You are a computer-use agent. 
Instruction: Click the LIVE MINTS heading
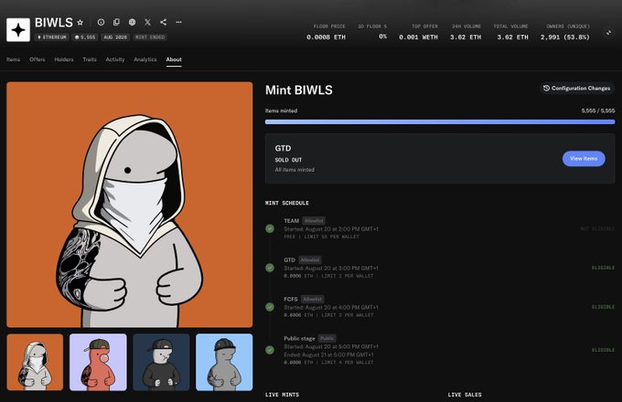pos(282,395)
